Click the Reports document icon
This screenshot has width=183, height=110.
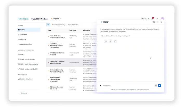tap(19, 40)
